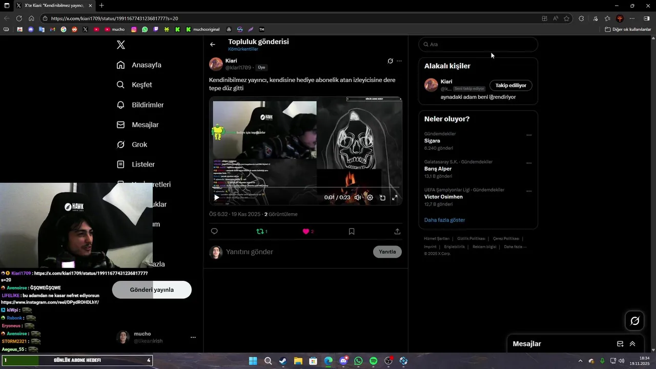The image size is (656, 369).
Task: Like the post with the heart
Action: [x=306, y=231]
